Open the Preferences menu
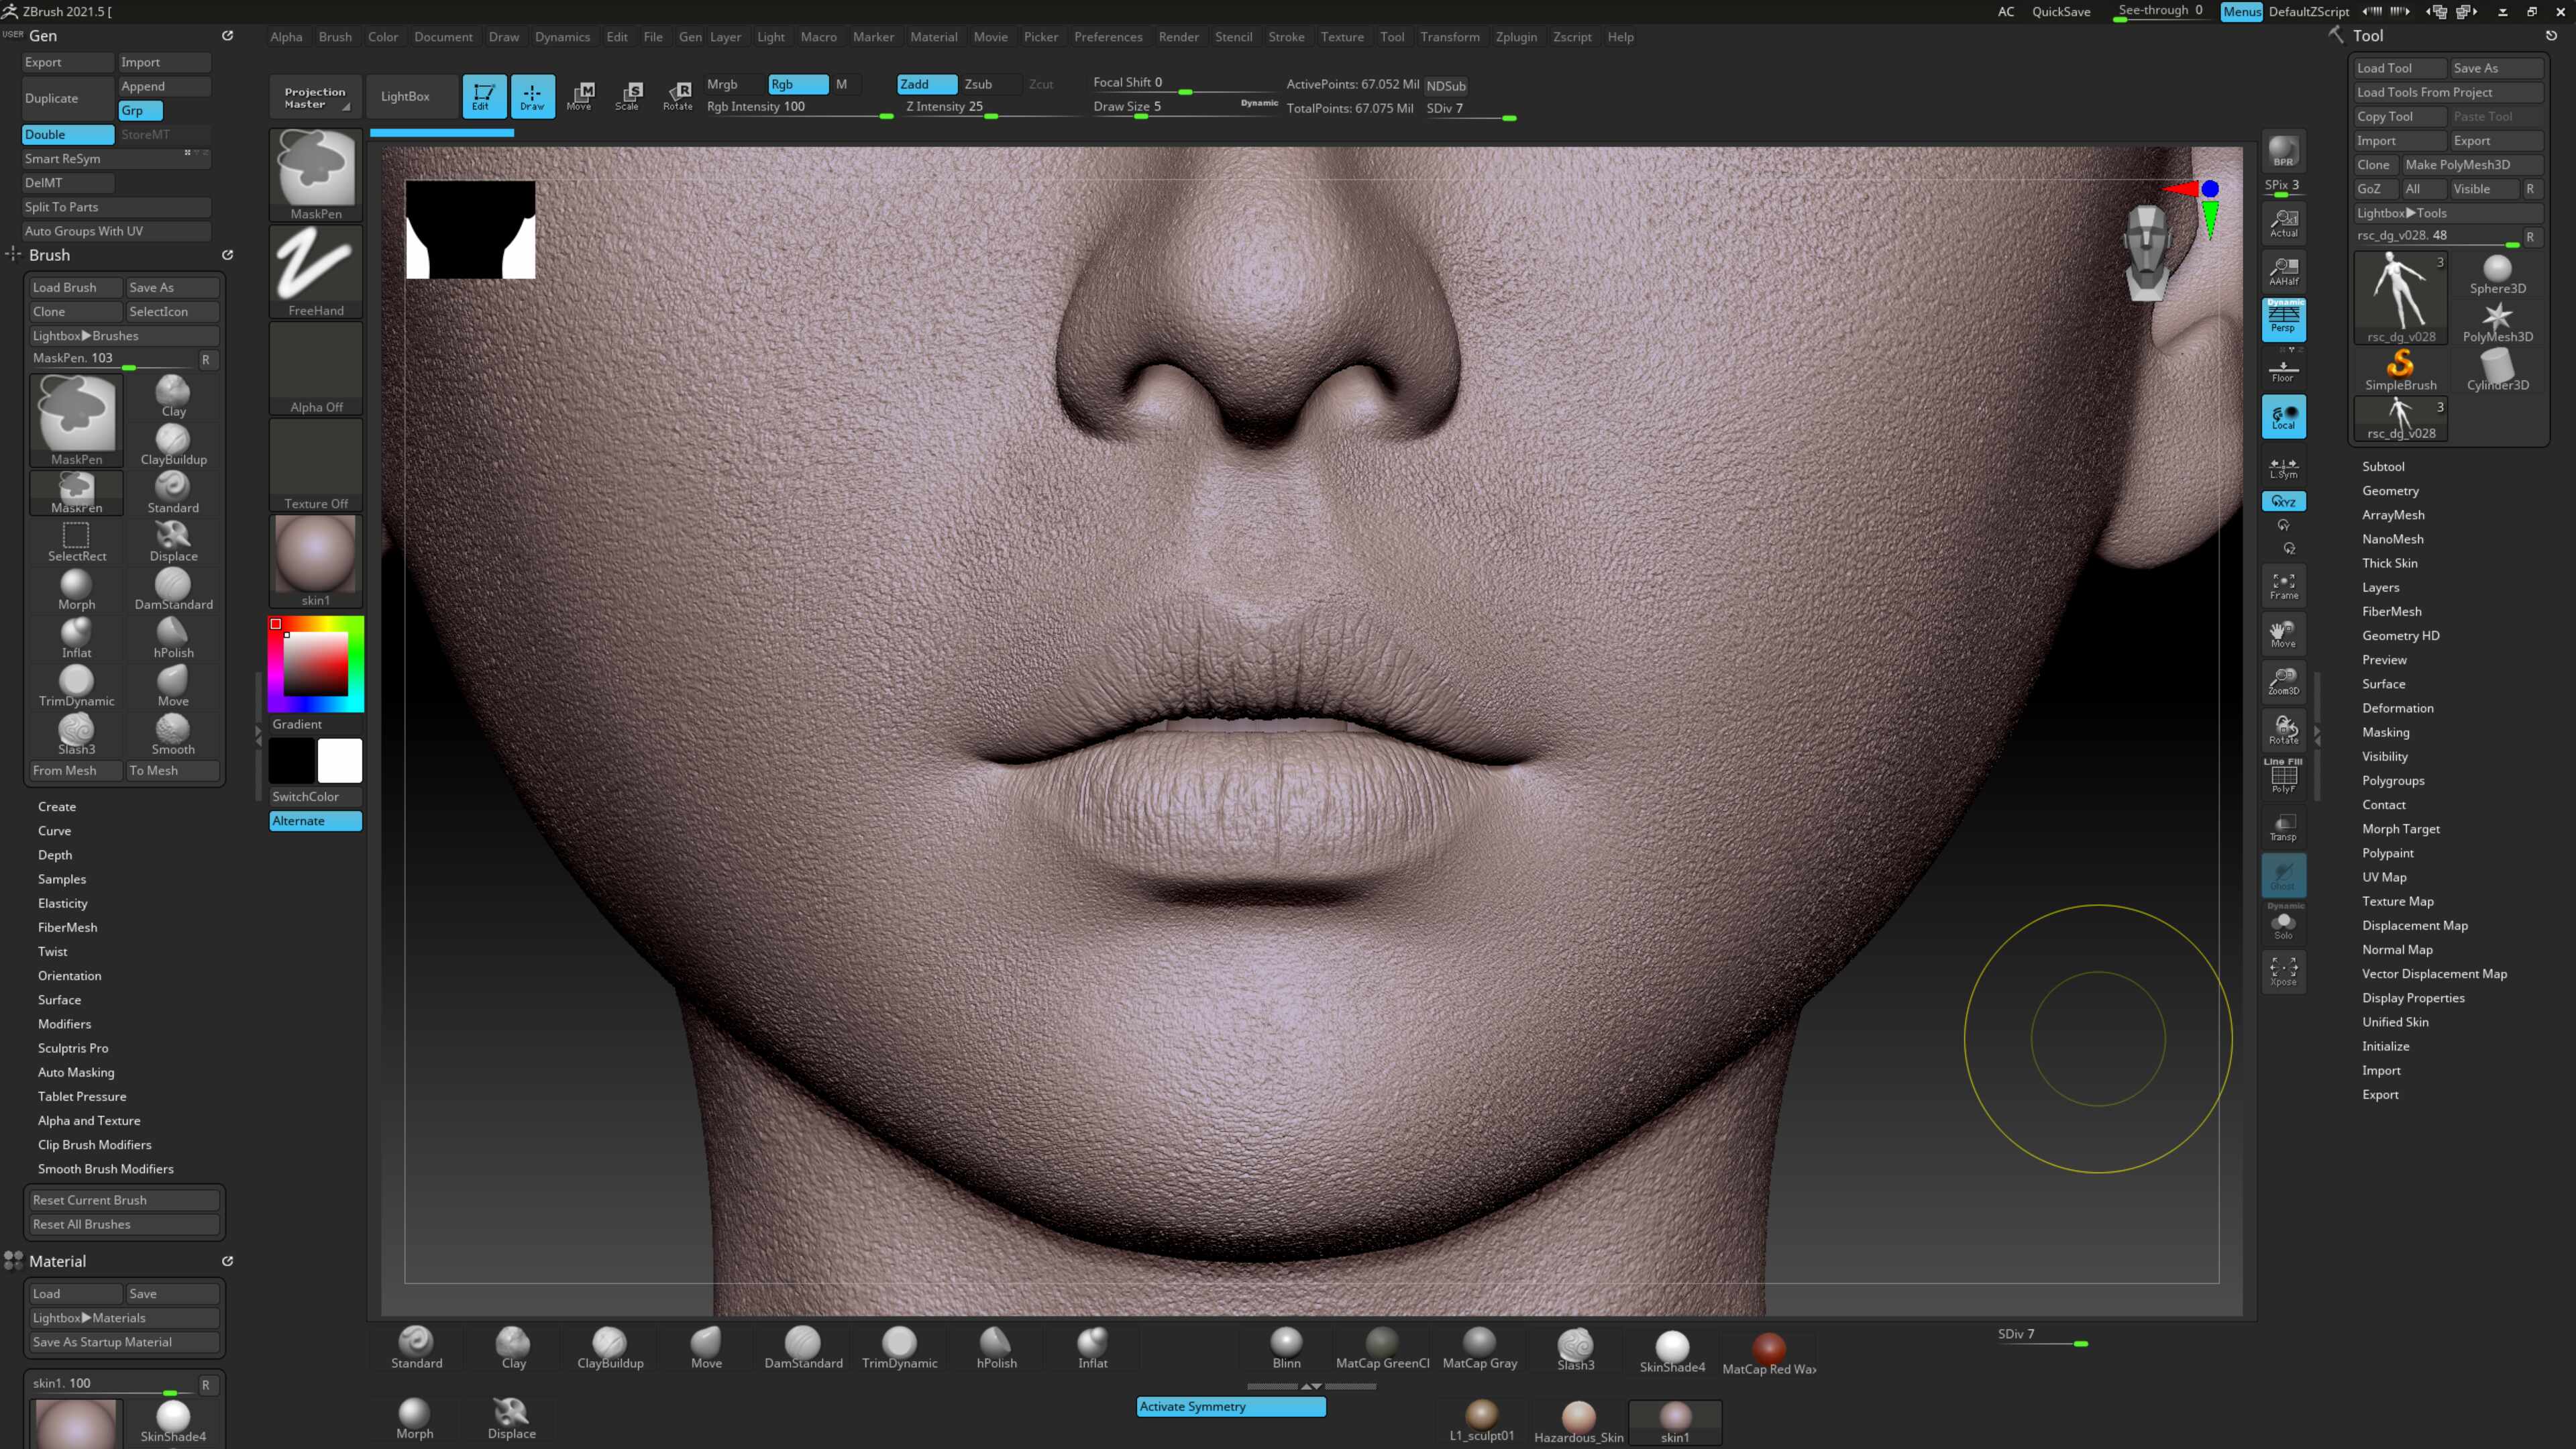The height and width of the screenshot is (1449, 2576). (1108, 37)
